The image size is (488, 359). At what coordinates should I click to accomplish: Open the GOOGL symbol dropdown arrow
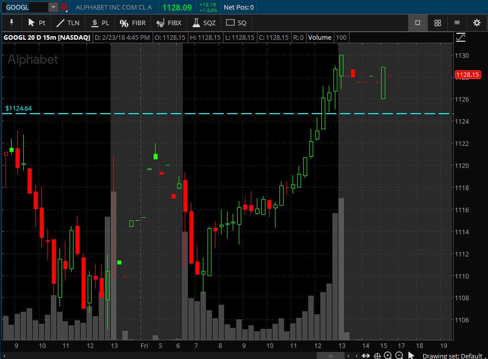pos(53,7)
